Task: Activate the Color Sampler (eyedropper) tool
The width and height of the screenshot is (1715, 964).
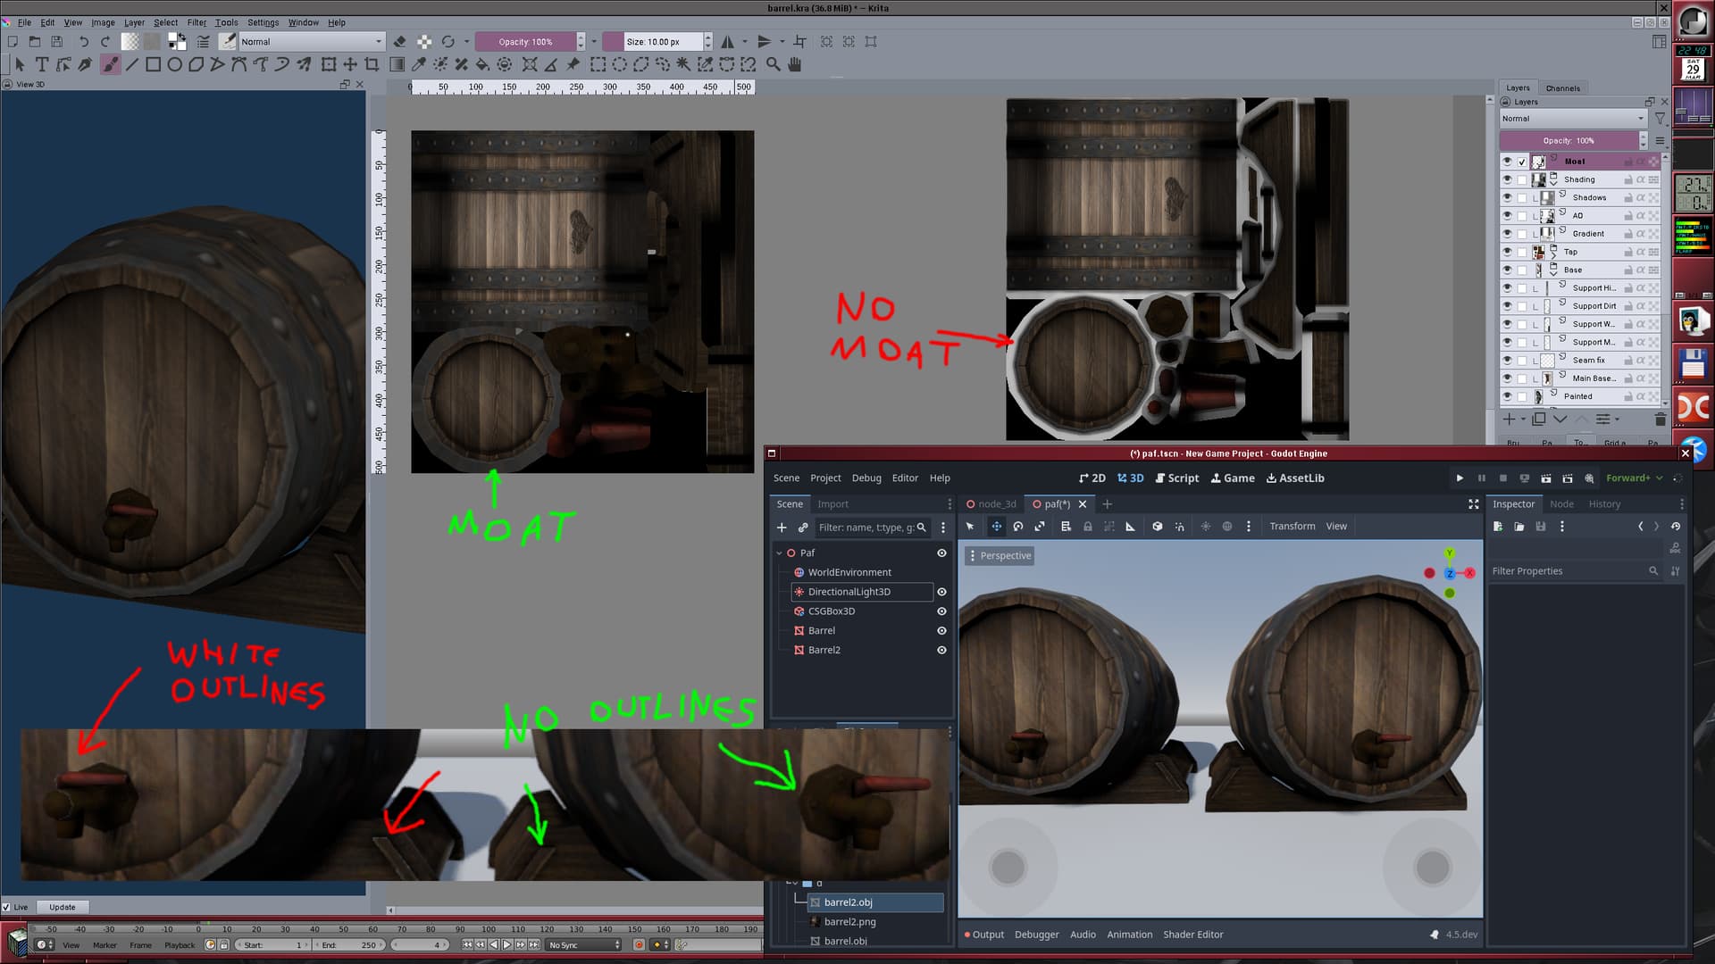Action: [418, 63]
